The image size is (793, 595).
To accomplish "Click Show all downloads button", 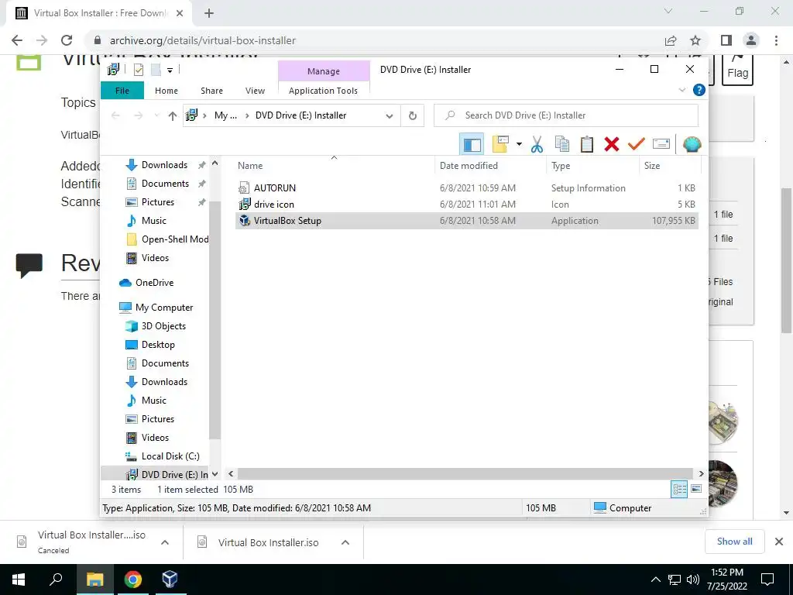I will [x=734, y=542].
